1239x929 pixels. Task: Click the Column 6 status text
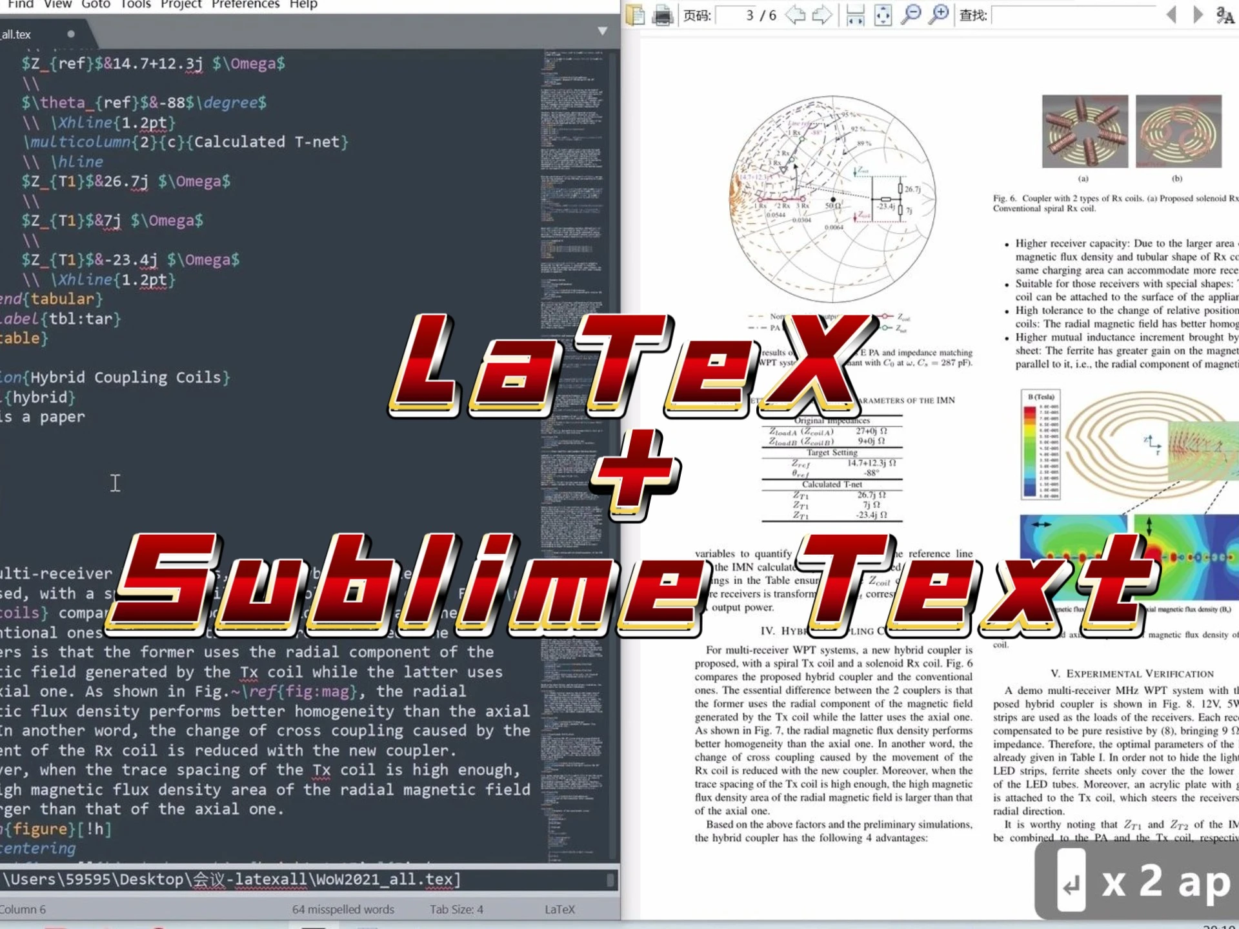click(x=23, y=909)
